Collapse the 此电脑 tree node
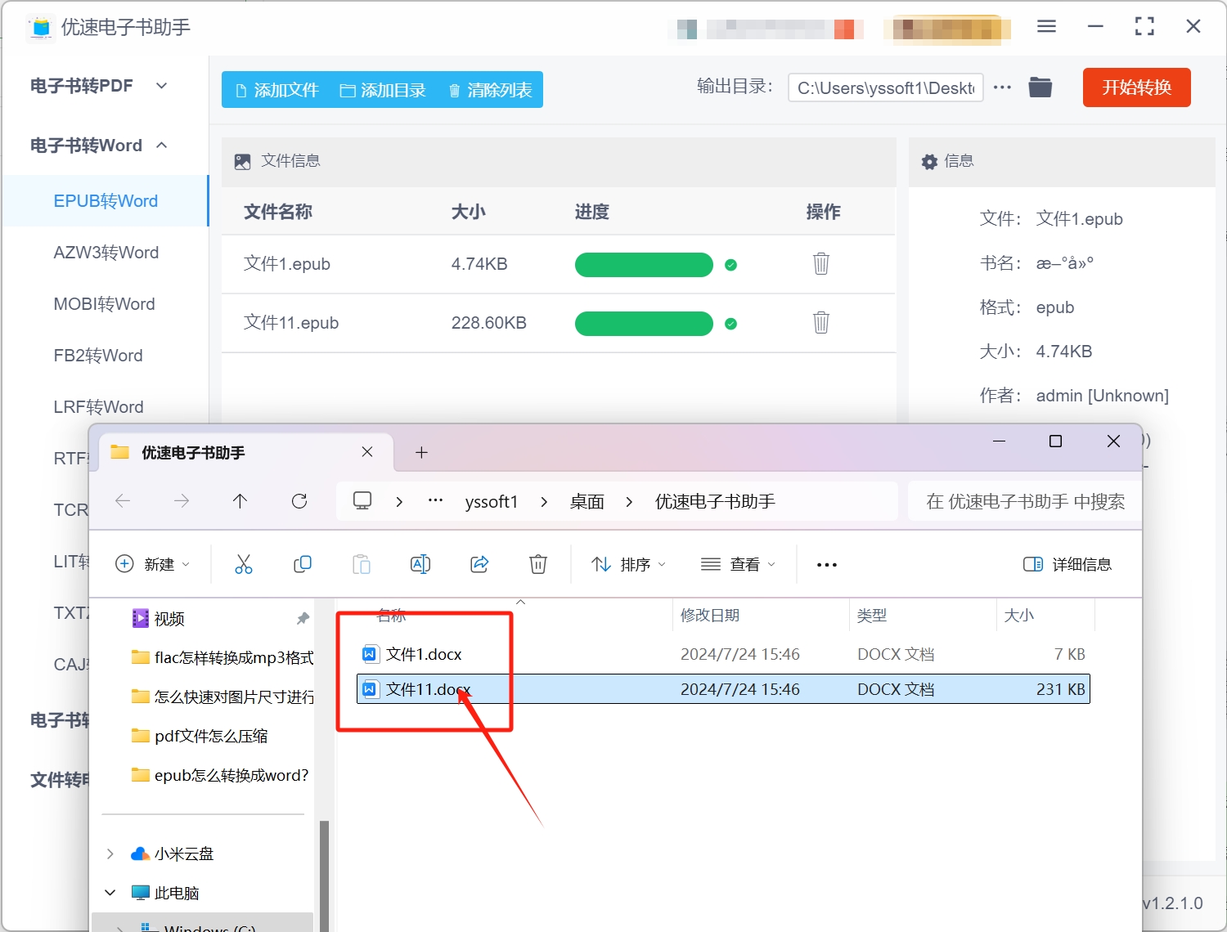Screen dimensions: 1227x932 click(x=110, y=893)
